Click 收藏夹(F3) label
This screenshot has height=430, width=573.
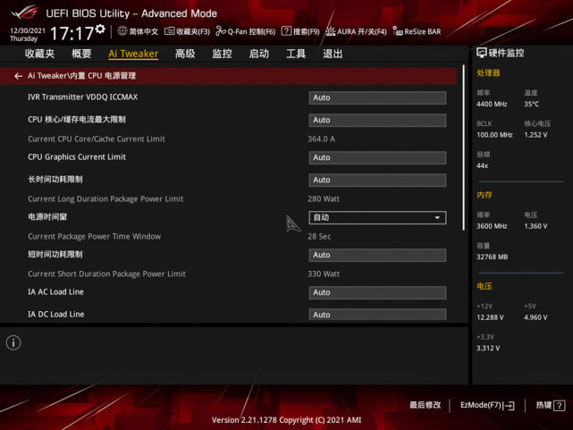193,32
